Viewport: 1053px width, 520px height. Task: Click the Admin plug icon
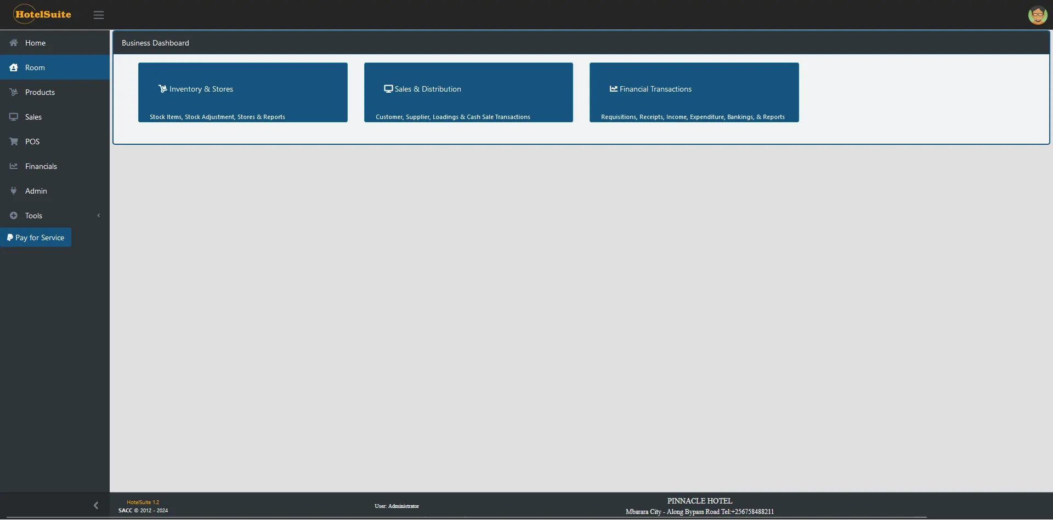14,191
